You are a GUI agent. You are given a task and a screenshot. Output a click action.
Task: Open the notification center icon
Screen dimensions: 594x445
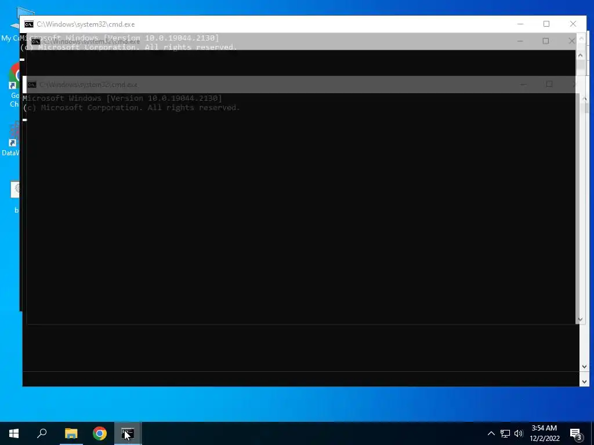click(x=576, y=433)
